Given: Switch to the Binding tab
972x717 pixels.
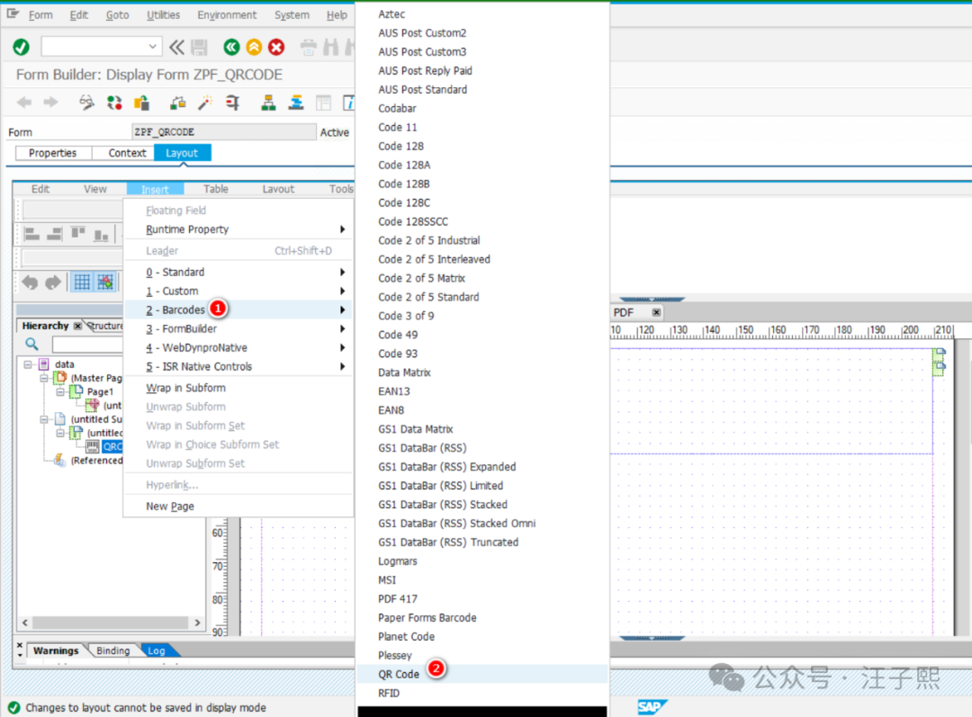Looking at the screenshot, I should (112, 650).
